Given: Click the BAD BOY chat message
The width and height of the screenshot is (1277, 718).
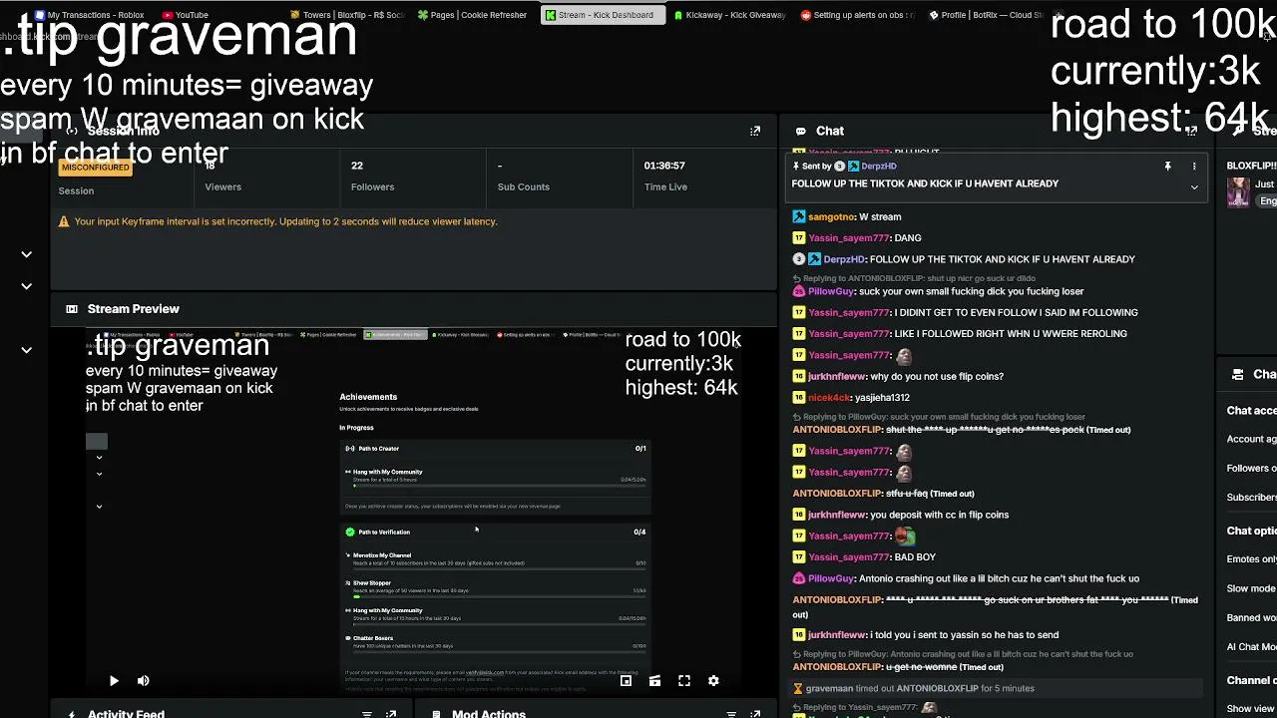Looking at the screenshot, I should click(915, 557).
